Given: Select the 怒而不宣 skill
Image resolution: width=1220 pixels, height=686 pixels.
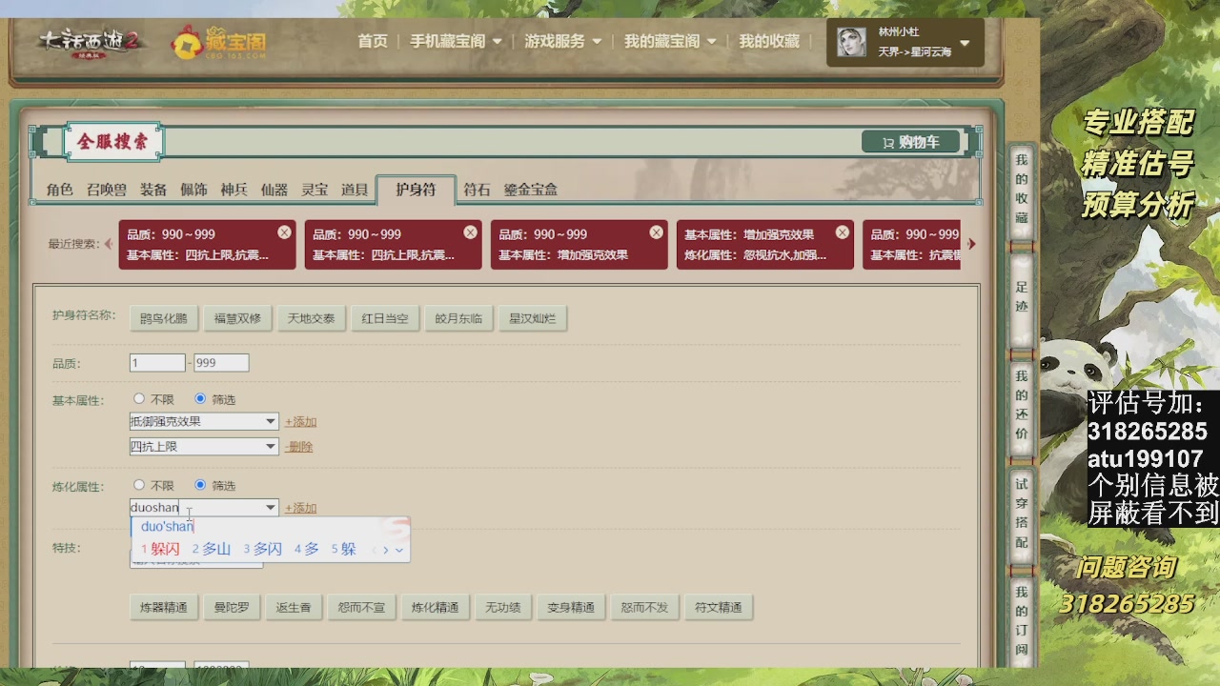Looking at the screenshot, I should (361, 607).
